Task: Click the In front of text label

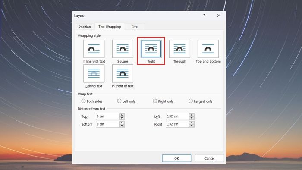Action: coord(123,86)
